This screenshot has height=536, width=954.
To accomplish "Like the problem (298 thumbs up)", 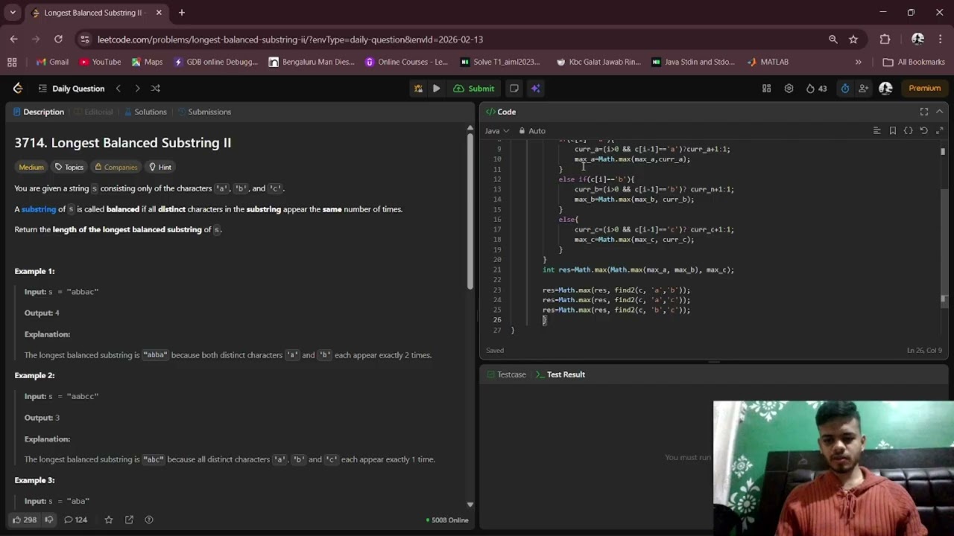I will [x=24, y=520].
